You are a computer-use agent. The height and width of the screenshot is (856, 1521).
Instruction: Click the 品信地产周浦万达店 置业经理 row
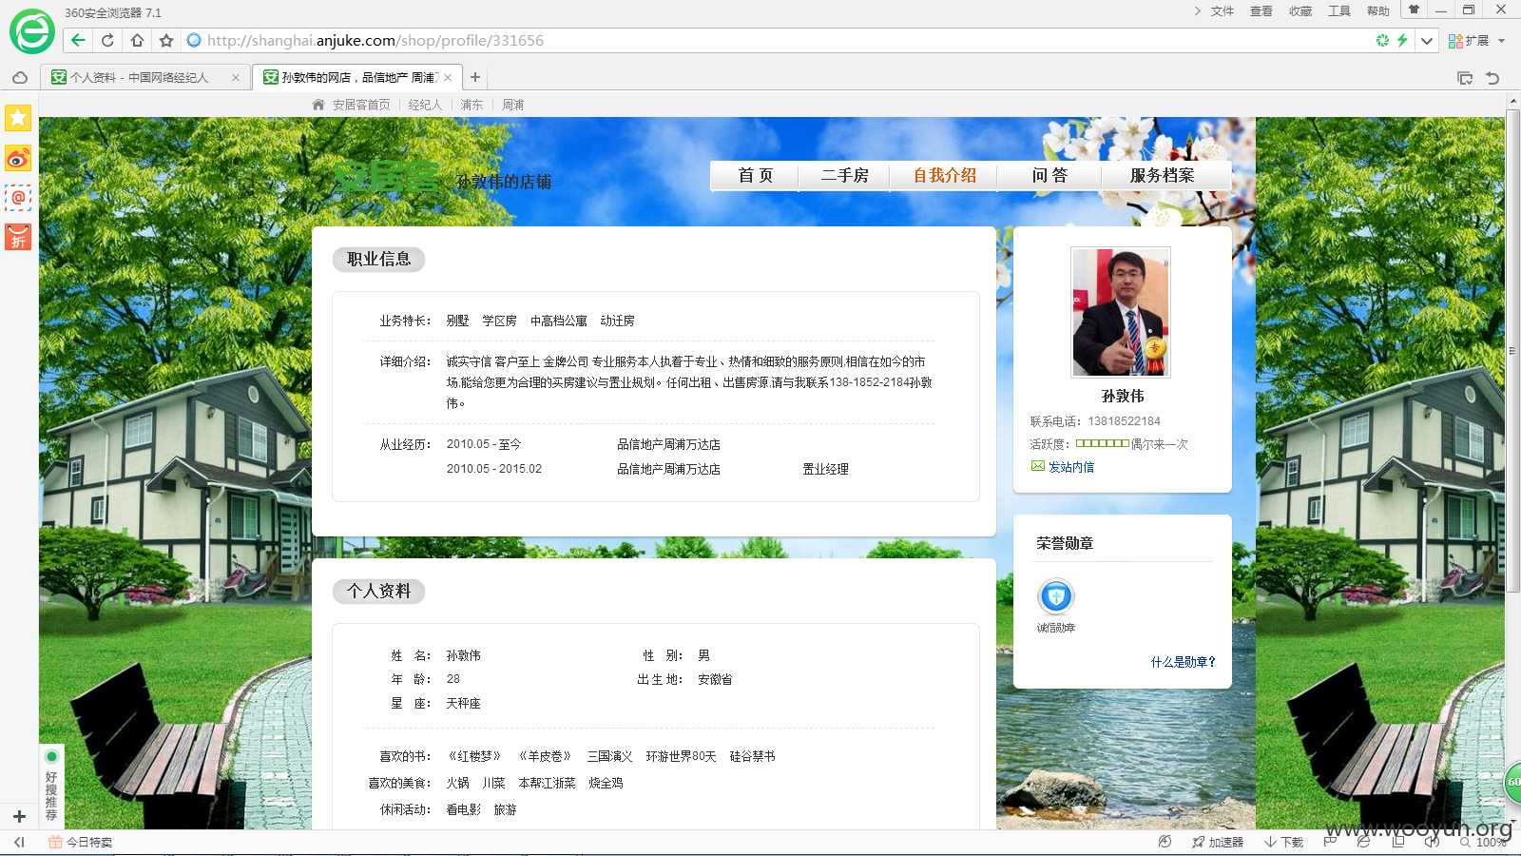pyautogui.click(x=647, y=469)
